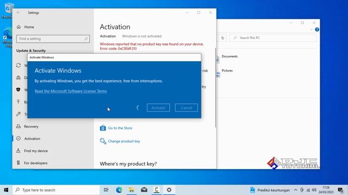This screenshot has height=195, width=348.
Task: Open the taskbar clock and date
Action: 326,190
